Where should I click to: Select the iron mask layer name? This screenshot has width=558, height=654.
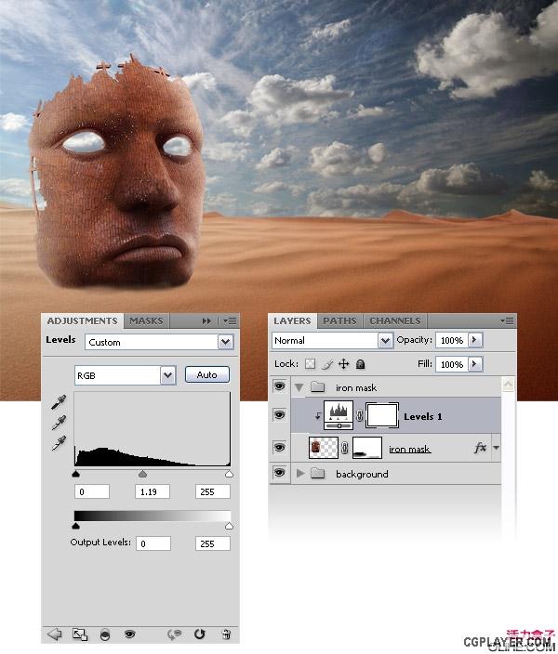(x=409, y=449)
